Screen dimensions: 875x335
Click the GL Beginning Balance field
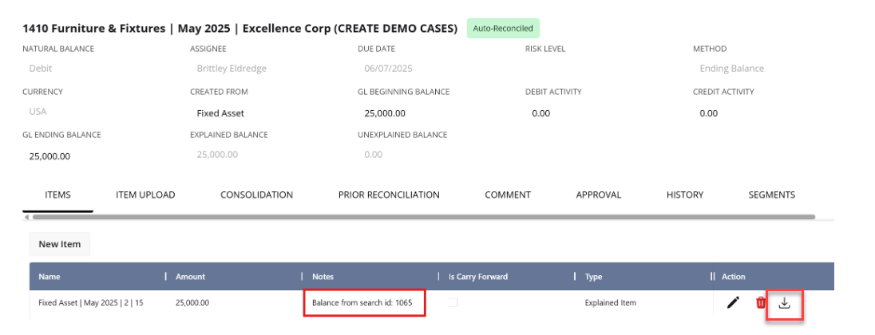(382, 113)
